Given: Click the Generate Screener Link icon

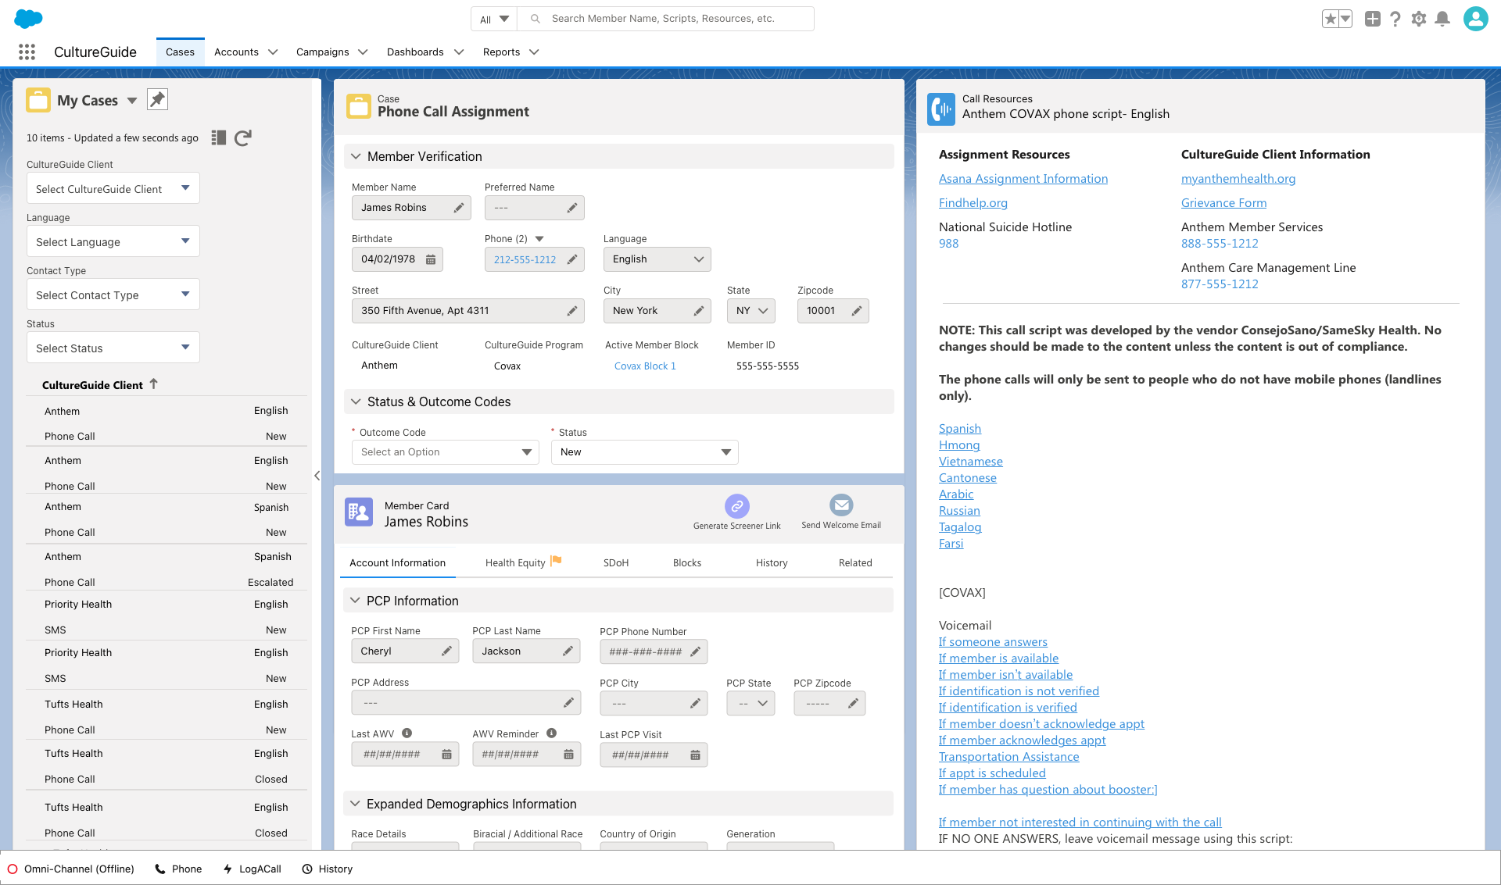Looking at the screenshot, I should coord(736,506).
